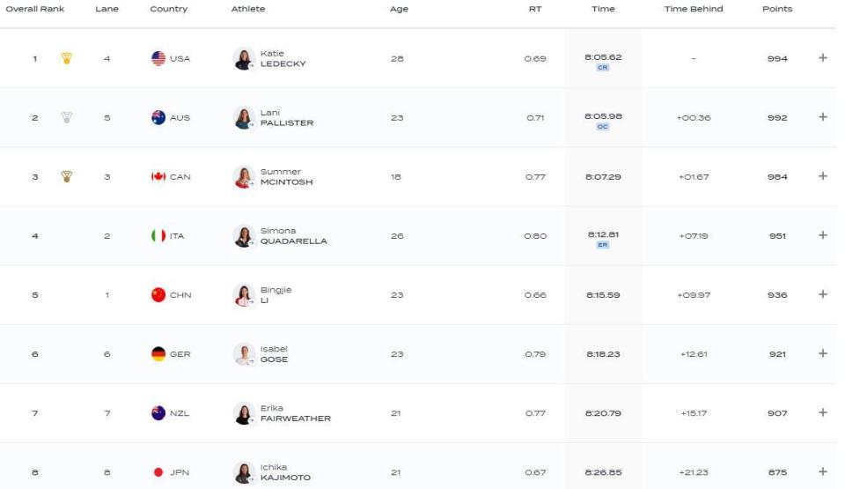
Task: Expand Erika Fairweather's row details
Action: click(823, 412)
